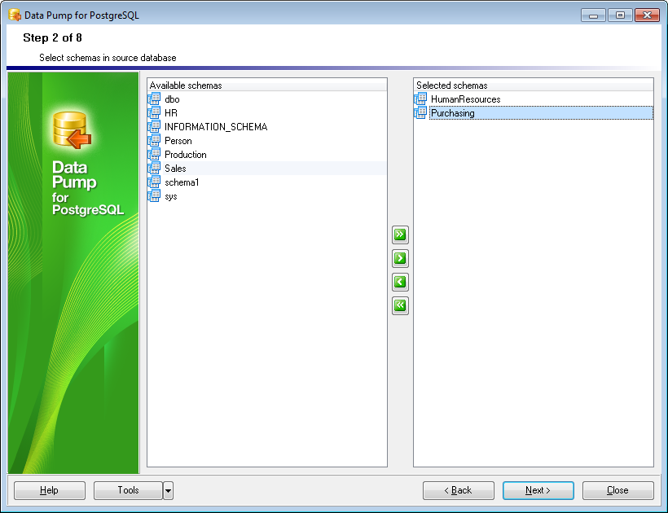Image resolution: width=668 pixels, height=513 pixels.
Task: Open the Tools menu button
Action: (x=128, y=490)
